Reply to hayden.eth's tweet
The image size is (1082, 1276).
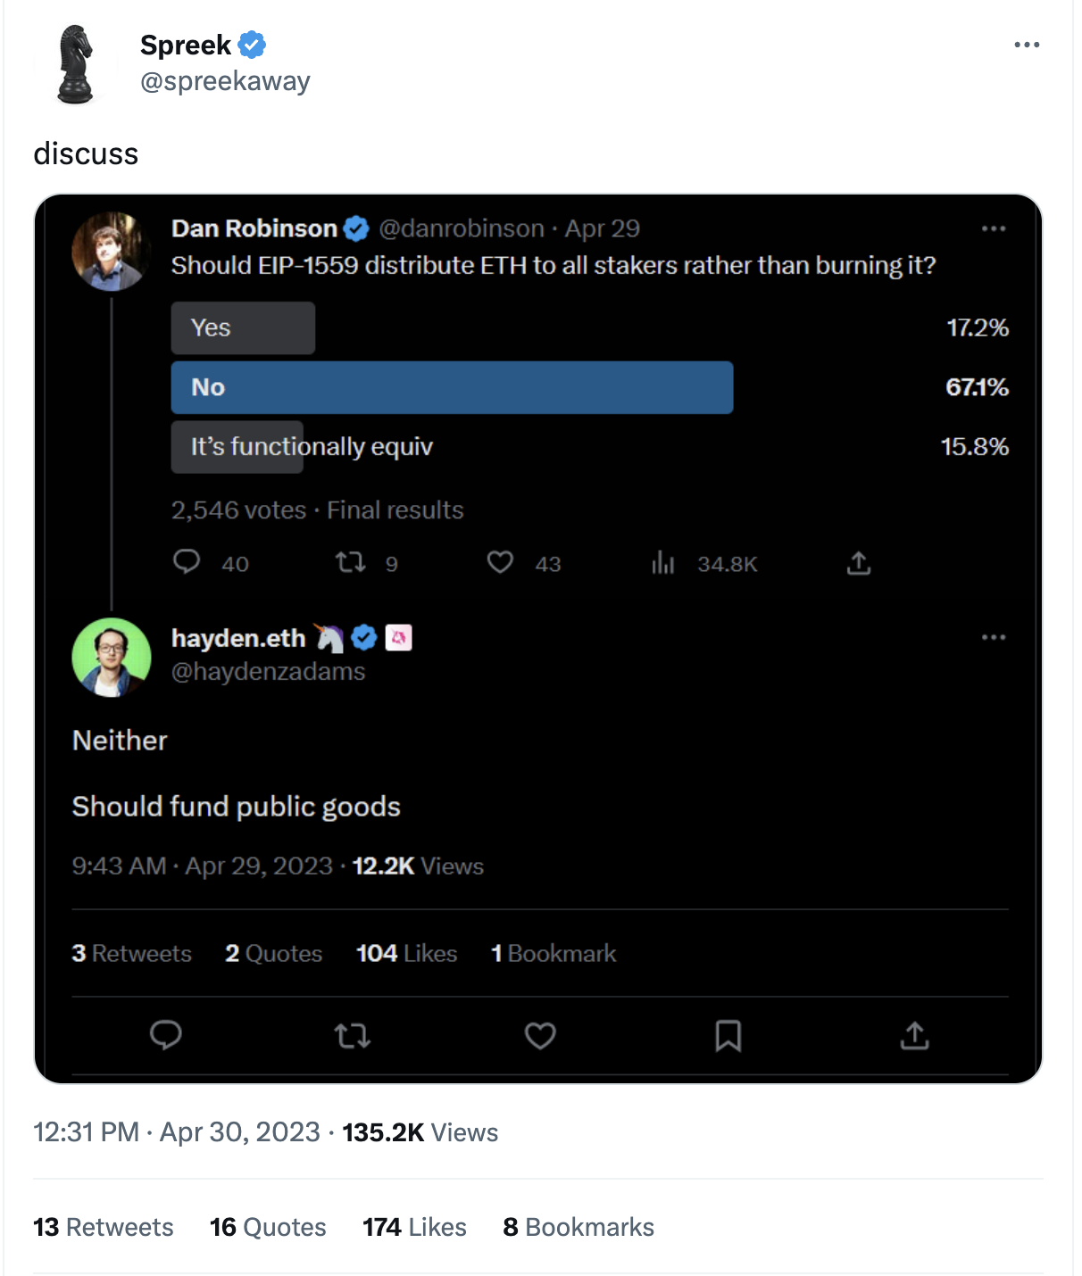coord(166,1035)
